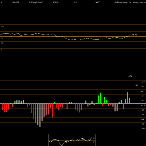This screenshot has width=146, height=146.
Task: Click the RSI axis label 50
Action: click(x=2, y=38)
